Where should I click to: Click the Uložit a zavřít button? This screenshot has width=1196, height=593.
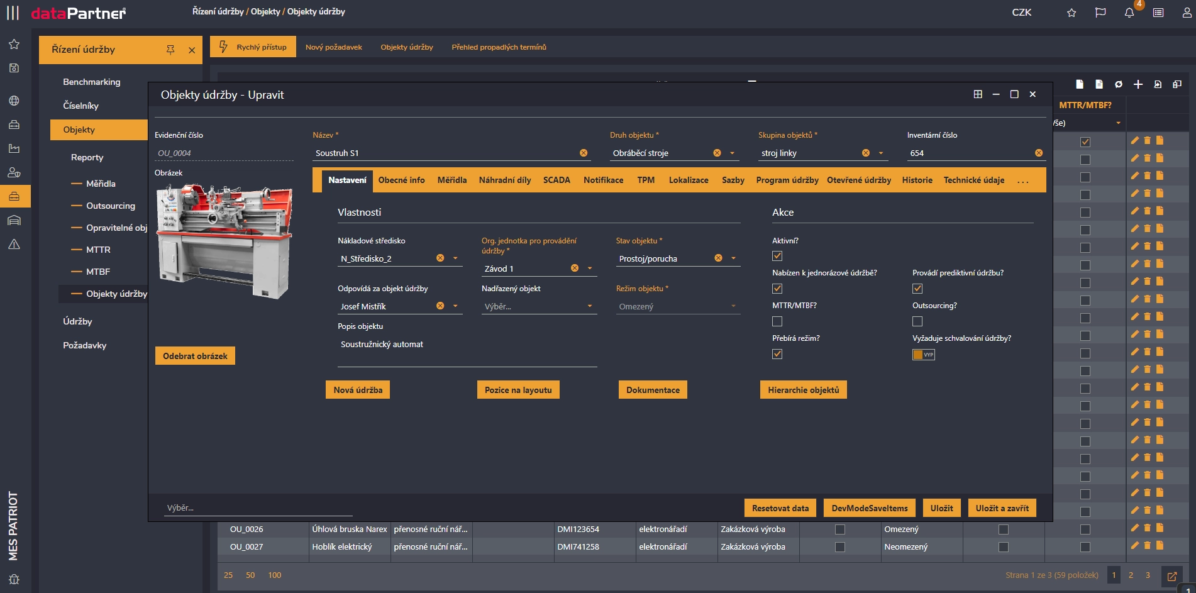coord(1002,508)
